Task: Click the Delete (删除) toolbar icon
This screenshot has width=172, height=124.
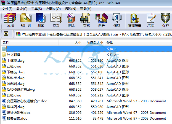Action: [x=71, y=18]
